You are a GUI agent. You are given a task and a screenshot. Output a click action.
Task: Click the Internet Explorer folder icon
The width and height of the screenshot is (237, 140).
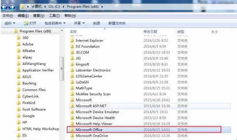(72, 40)
